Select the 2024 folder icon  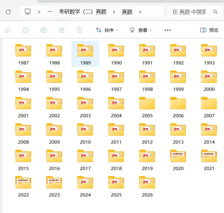pyautogui.click(x=85, y=182)
